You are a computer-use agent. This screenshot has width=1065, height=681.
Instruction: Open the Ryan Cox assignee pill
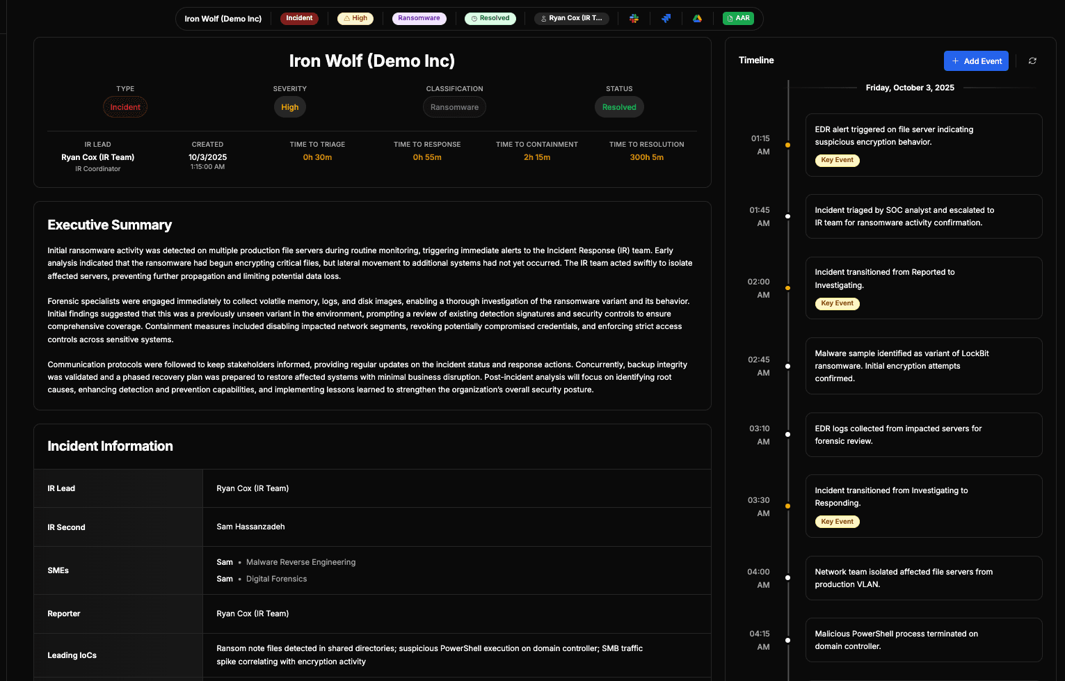pyautogui.click(x=572, y=19)
